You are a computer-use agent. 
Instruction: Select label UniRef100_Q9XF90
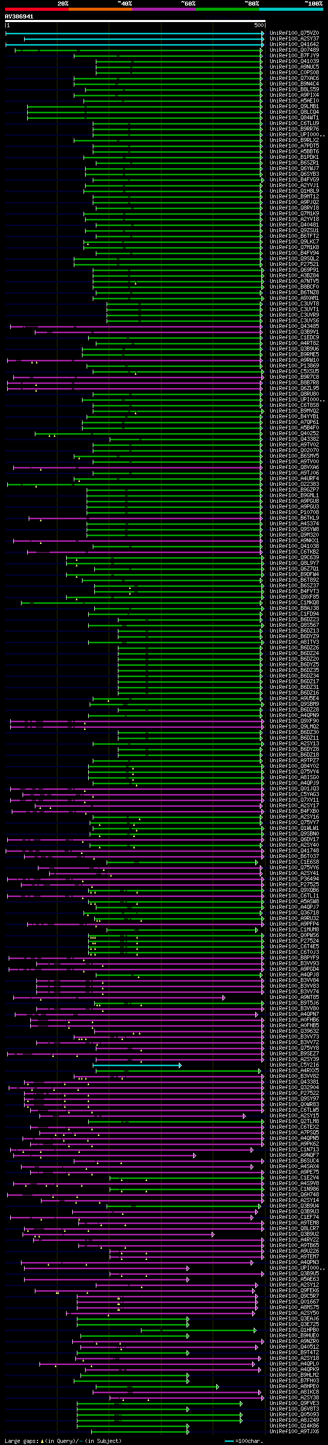294,721
